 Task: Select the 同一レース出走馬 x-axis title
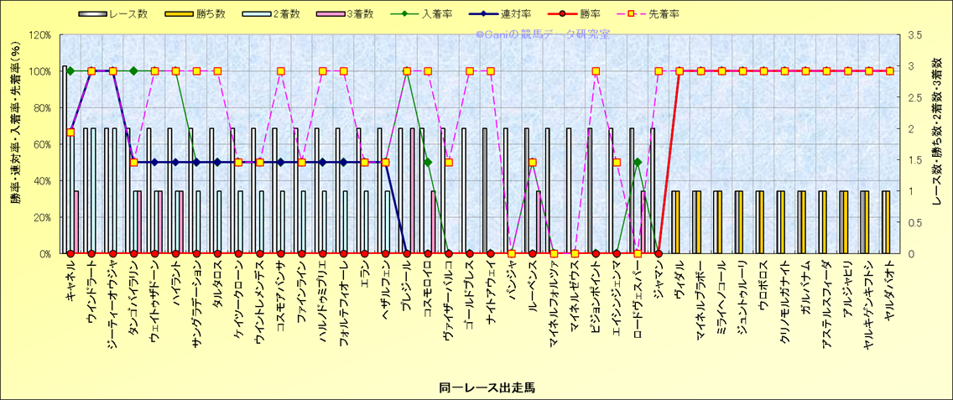[x=487, y=387]
